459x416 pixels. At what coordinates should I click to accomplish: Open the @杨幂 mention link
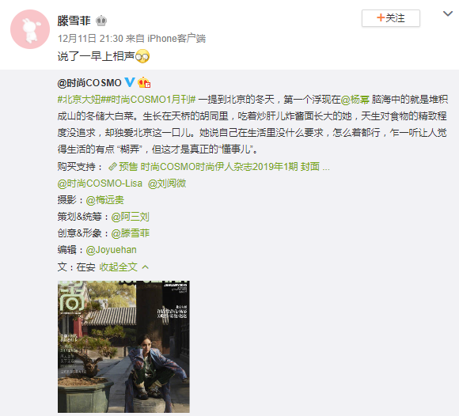355,100
